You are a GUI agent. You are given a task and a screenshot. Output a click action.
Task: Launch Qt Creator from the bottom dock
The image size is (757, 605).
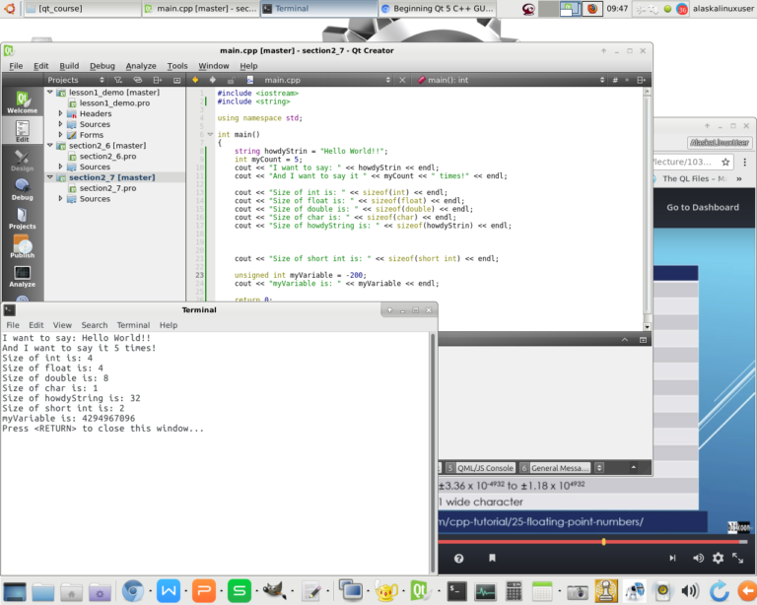click(x=419, y=590)
